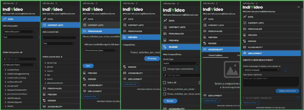Open three-dots menu in the DEPLOYMENT-active panel
This screenshot has height=110, width=304.
coord(299,7)
